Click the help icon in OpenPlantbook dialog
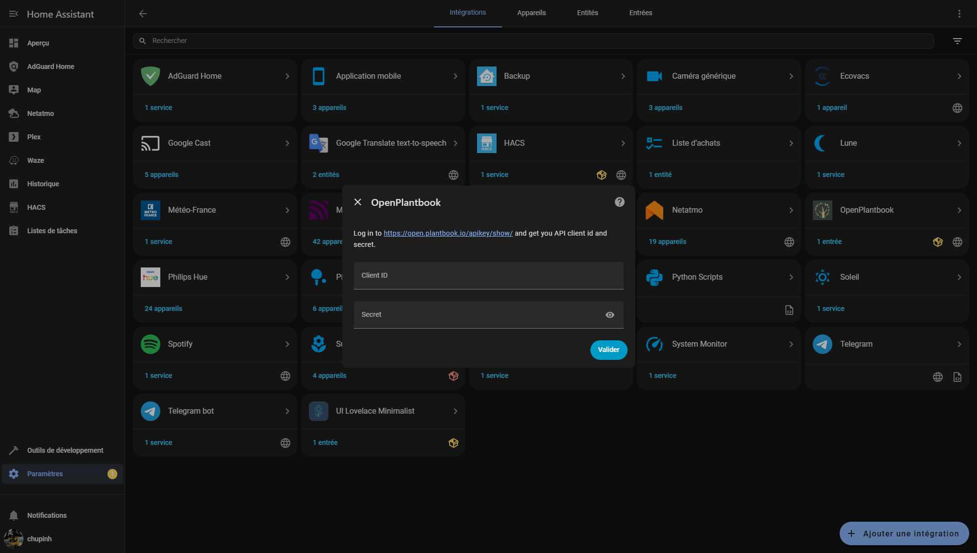 click(x=619, y=202)
